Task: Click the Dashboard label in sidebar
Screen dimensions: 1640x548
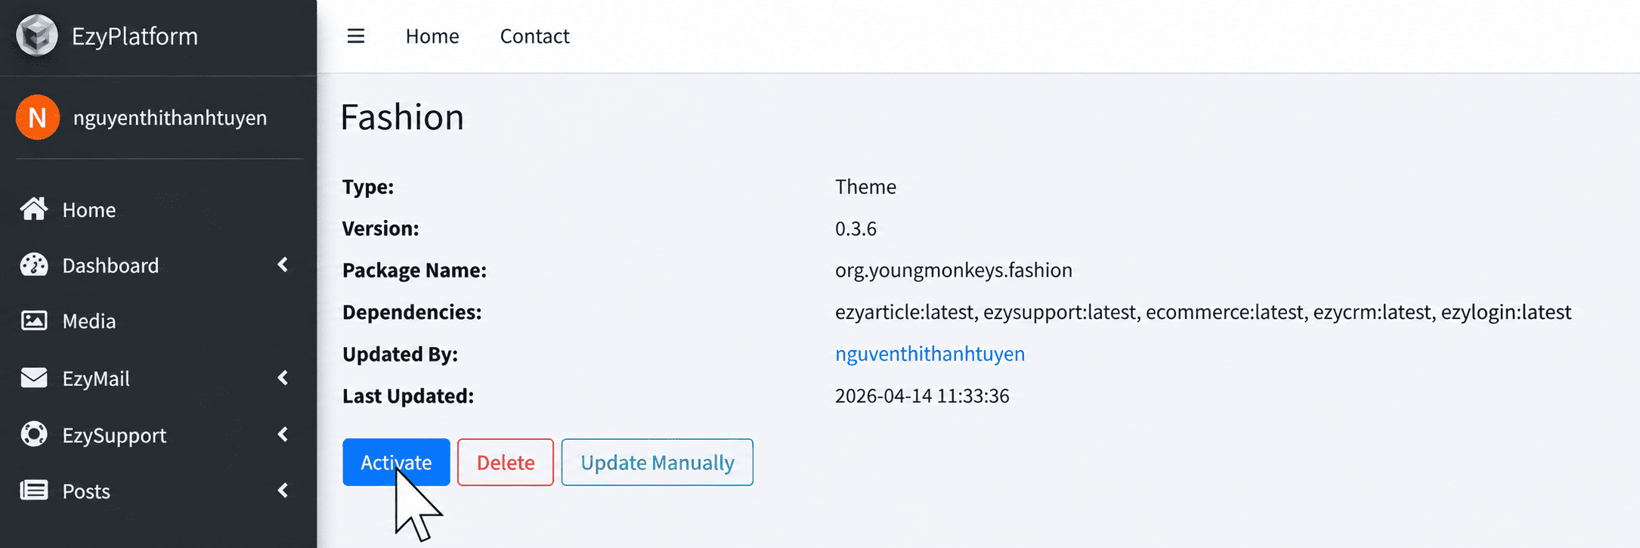Action: [110, 265]
